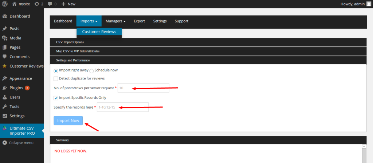This screenshot has height=163, width=373.
Task: Open Media in the sidebar
Action: (x=15, y=38)
